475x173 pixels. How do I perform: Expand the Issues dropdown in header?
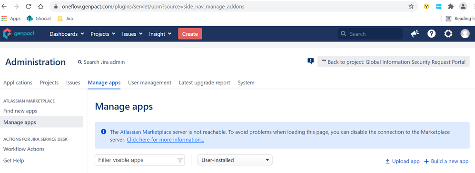pyautogui.click(x=132, y=34)
